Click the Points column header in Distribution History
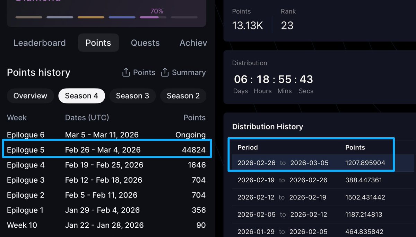 click(355, 147)
